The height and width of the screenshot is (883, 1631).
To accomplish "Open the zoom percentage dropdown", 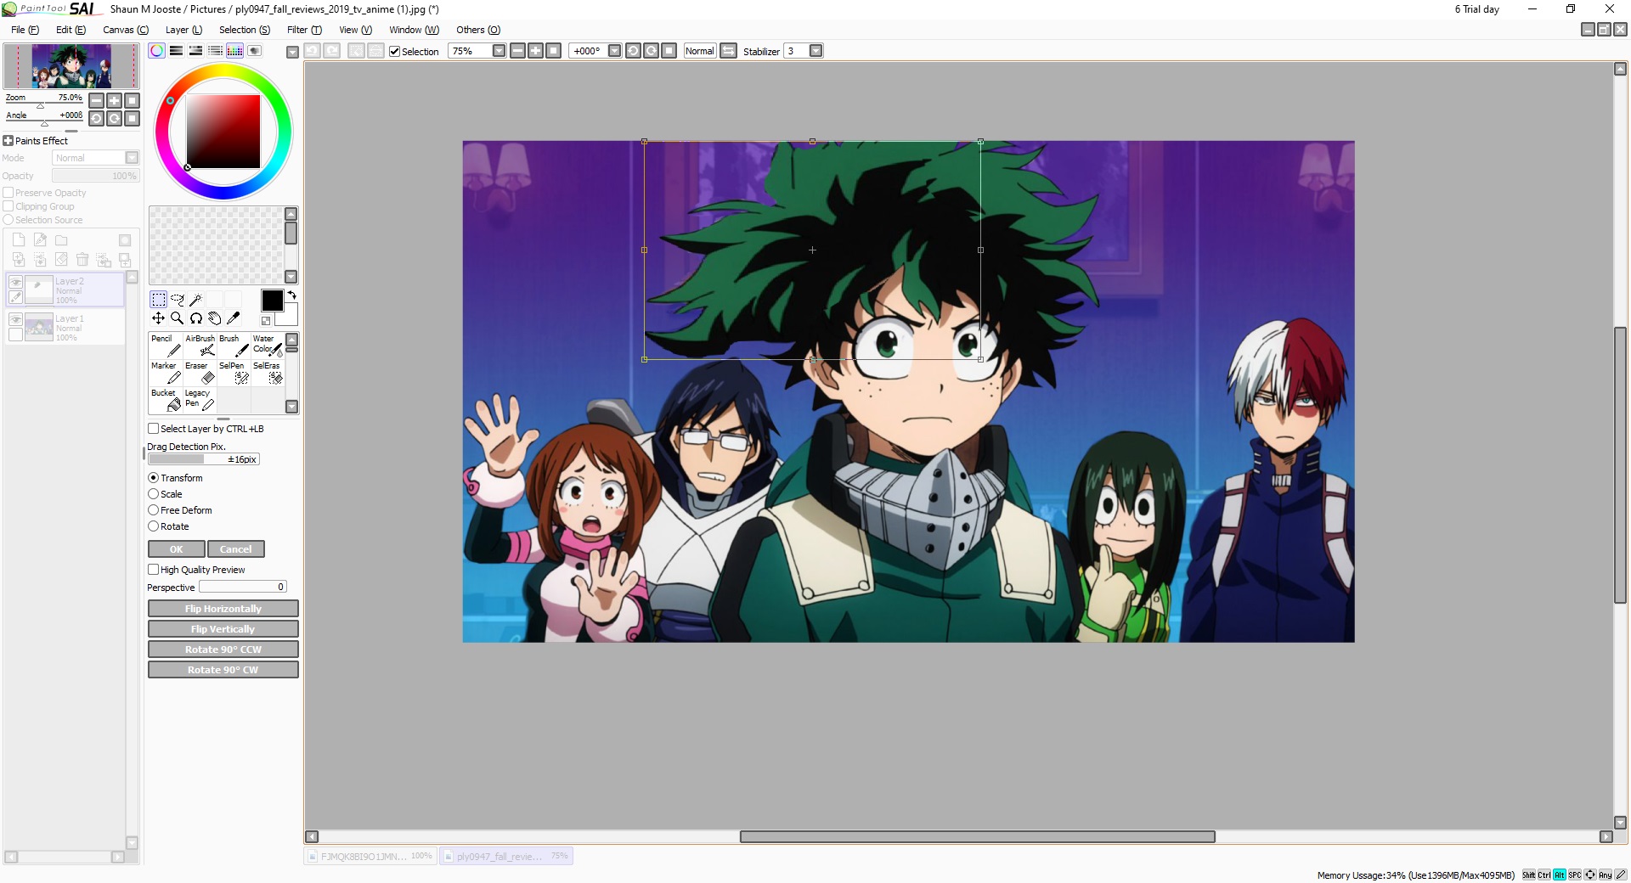I will coord(499,51).
